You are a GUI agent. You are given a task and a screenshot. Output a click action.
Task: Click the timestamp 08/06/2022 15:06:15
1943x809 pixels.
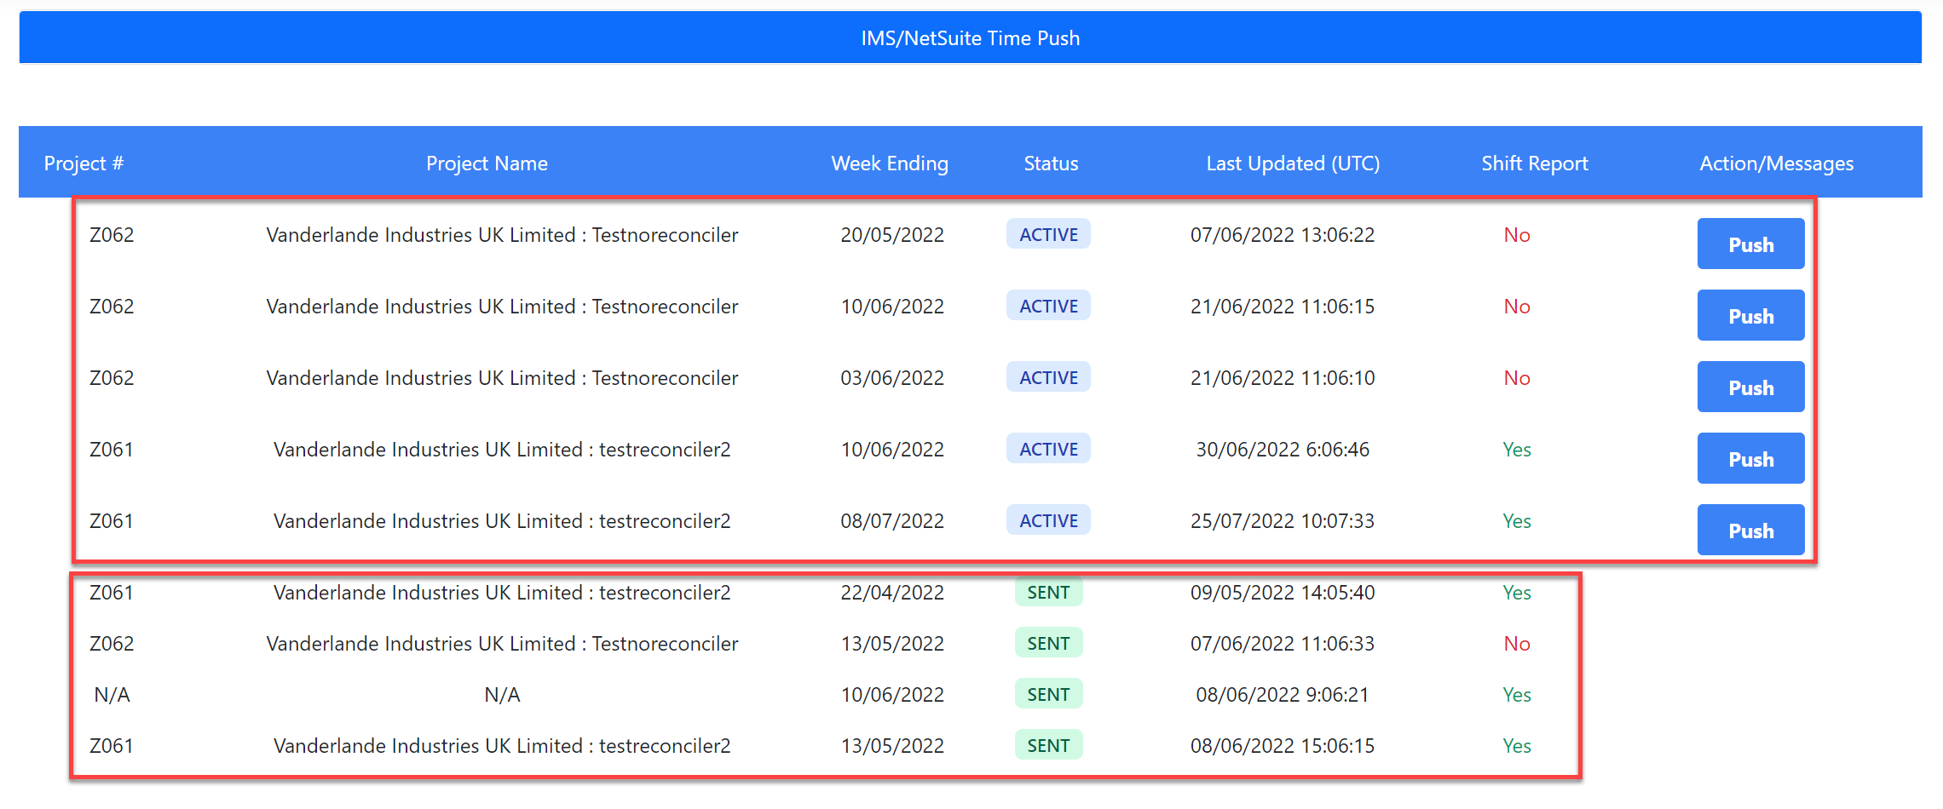coord(1283,746)
